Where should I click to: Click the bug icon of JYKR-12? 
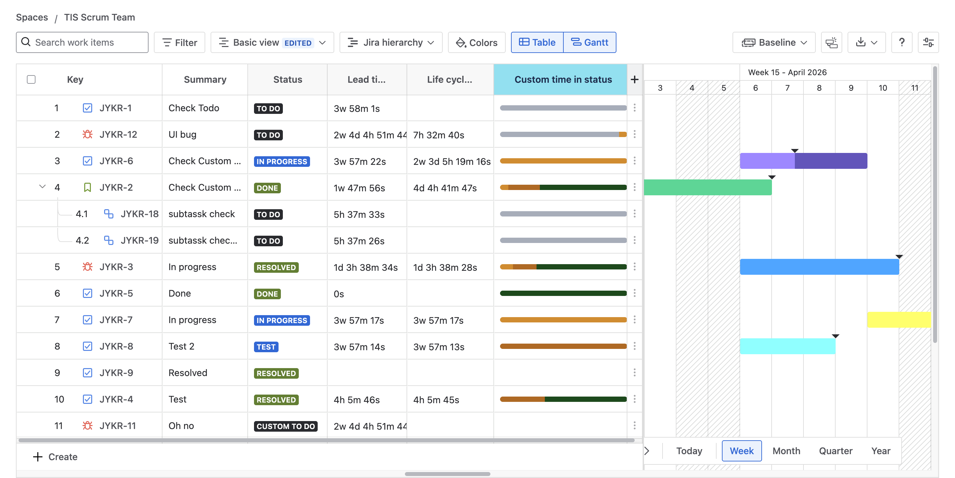[x=87, y=134]
